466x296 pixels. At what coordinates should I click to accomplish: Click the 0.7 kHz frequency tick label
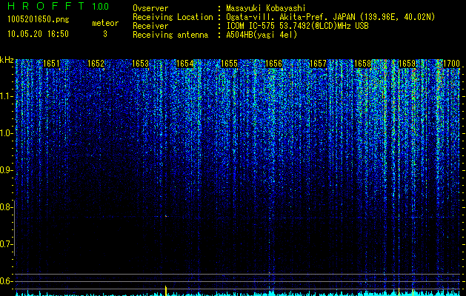coord(5,244)
